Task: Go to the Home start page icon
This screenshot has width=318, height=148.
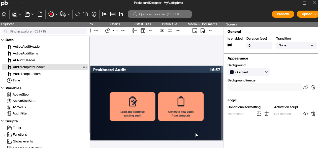Action: tap(4, 14)
